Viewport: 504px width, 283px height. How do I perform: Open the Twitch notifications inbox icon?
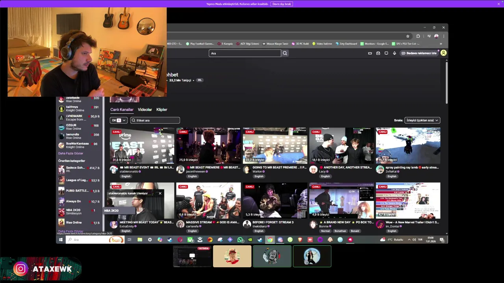click(378, 53)
